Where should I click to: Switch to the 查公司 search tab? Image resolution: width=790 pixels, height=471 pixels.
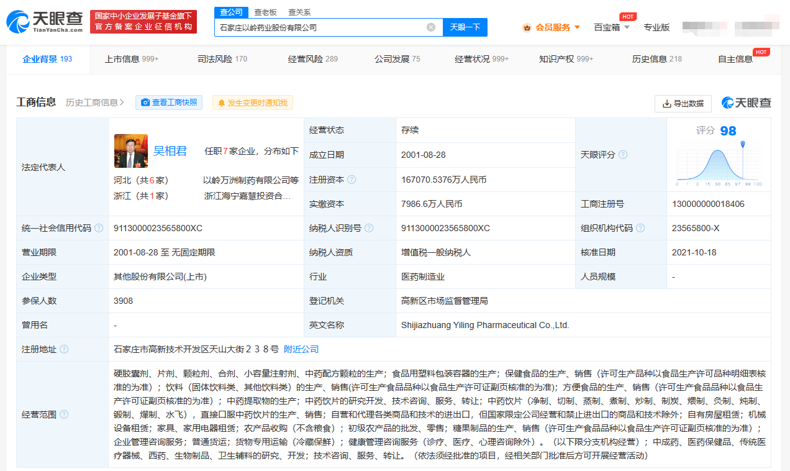point(232,12)
